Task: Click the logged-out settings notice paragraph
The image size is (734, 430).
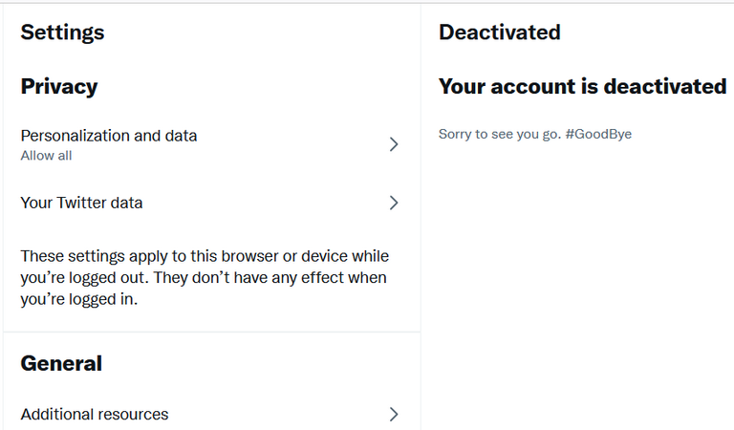Action: 205,277
